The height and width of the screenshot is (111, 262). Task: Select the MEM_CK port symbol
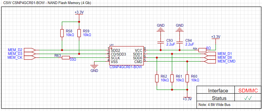tap(30, 57)
